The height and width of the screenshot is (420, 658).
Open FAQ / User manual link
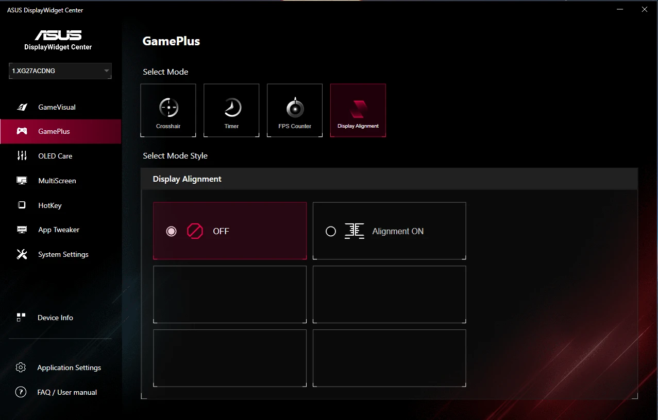pos(66,392)
